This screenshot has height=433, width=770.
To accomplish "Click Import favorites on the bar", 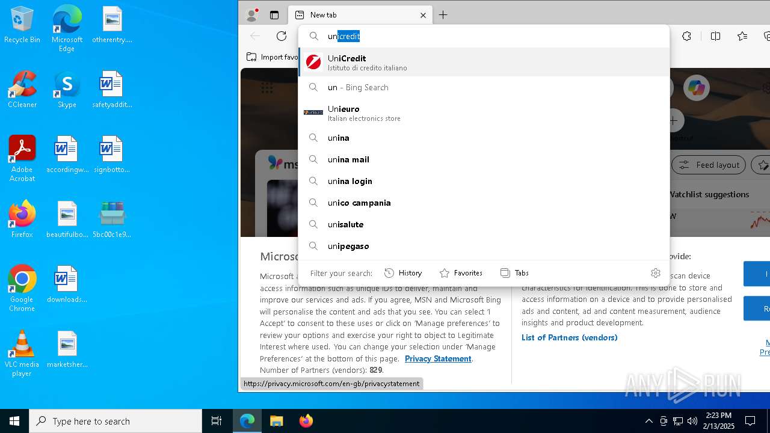I will (273, 57).
